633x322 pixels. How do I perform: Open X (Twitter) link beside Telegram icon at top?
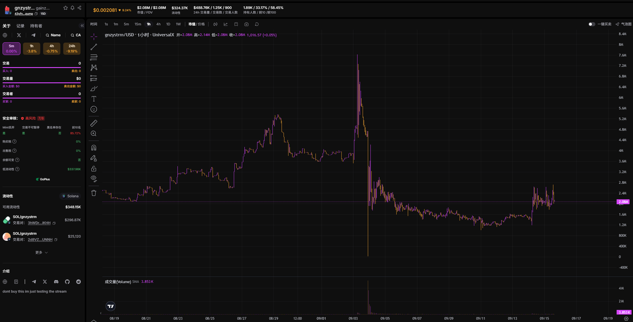[19, 35]
